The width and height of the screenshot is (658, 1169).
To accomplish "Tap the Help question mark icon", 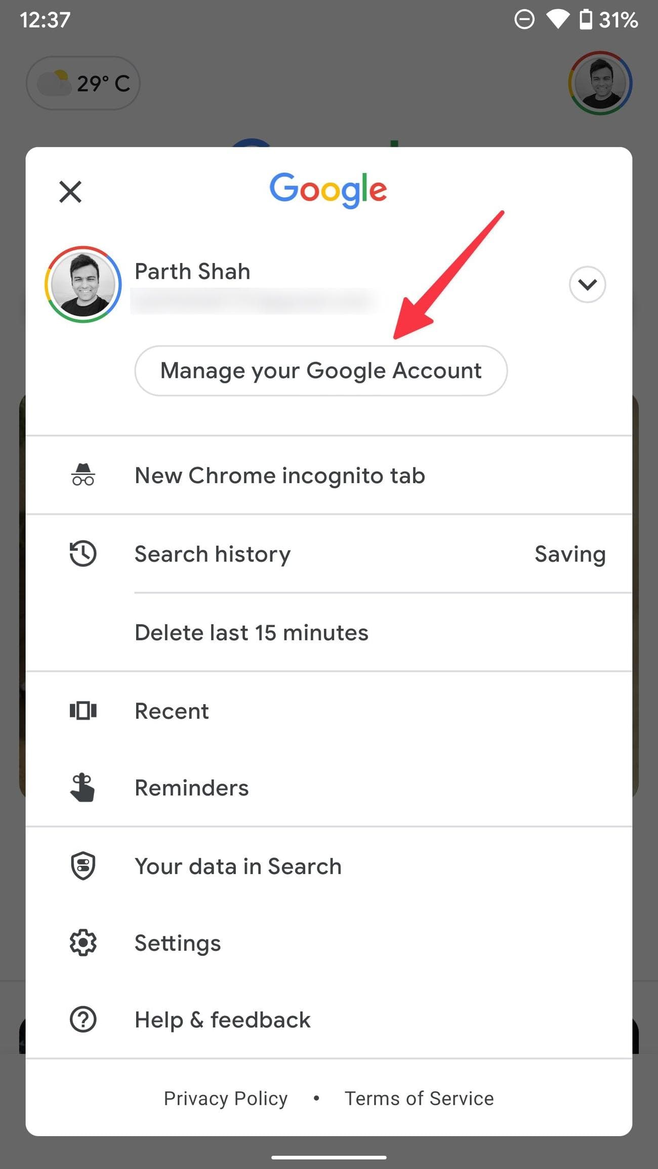I will pyautogui.click(x=83, y=1019).
